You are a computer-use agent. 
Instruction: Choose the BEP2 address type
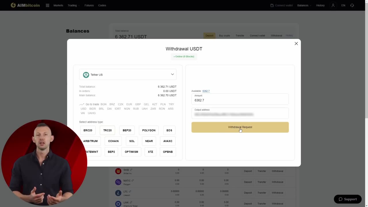coord(111,152)
